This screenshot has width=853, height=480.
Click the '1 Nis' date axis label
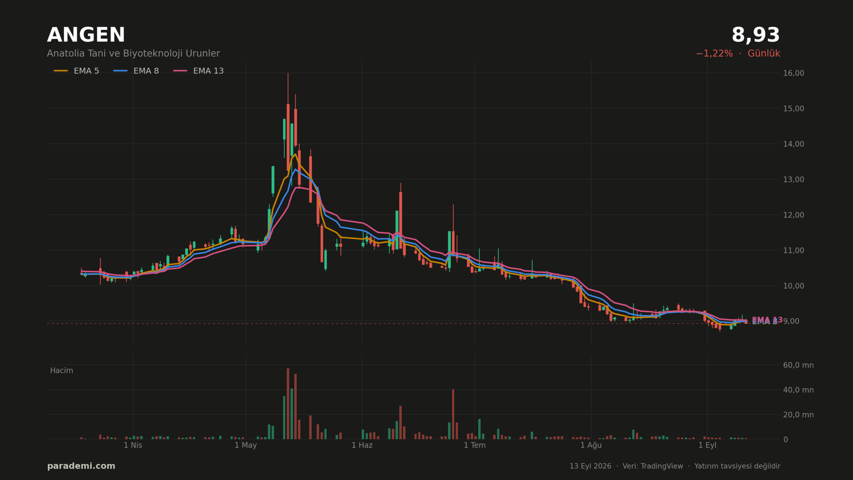point(133,445)
